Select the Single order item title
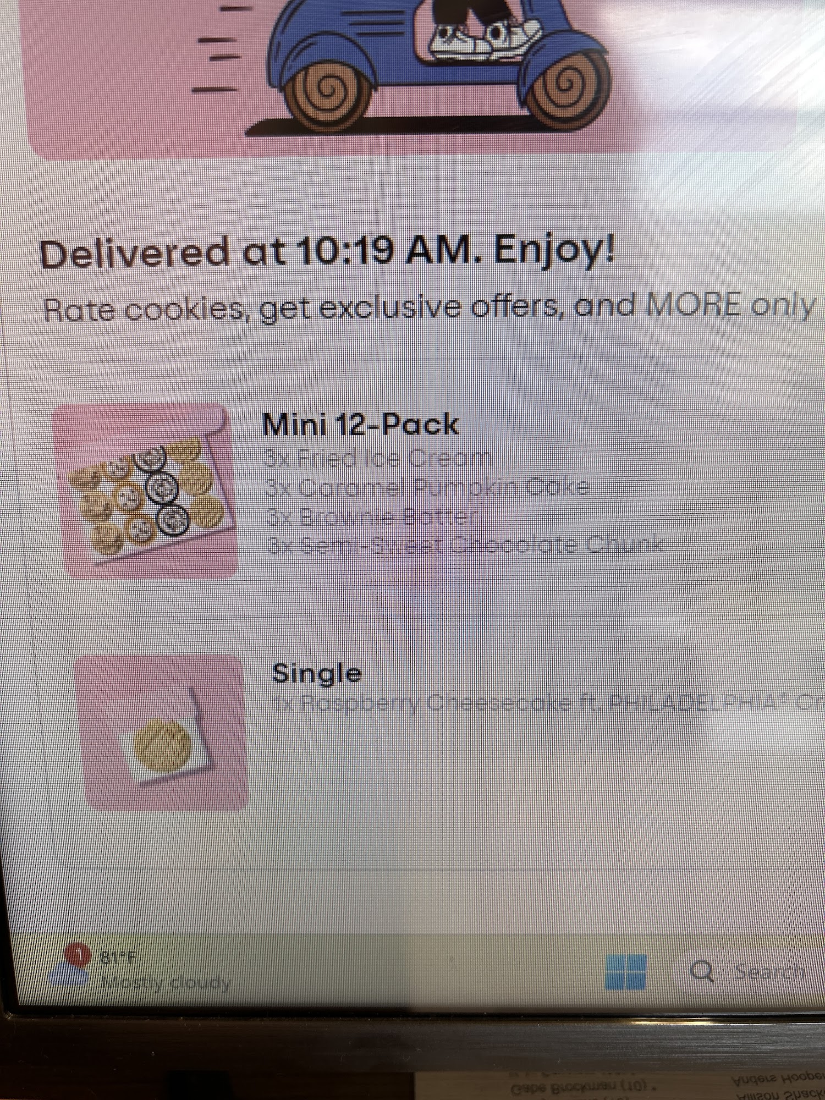The image size is (825, 1100). tap(317, 674)
